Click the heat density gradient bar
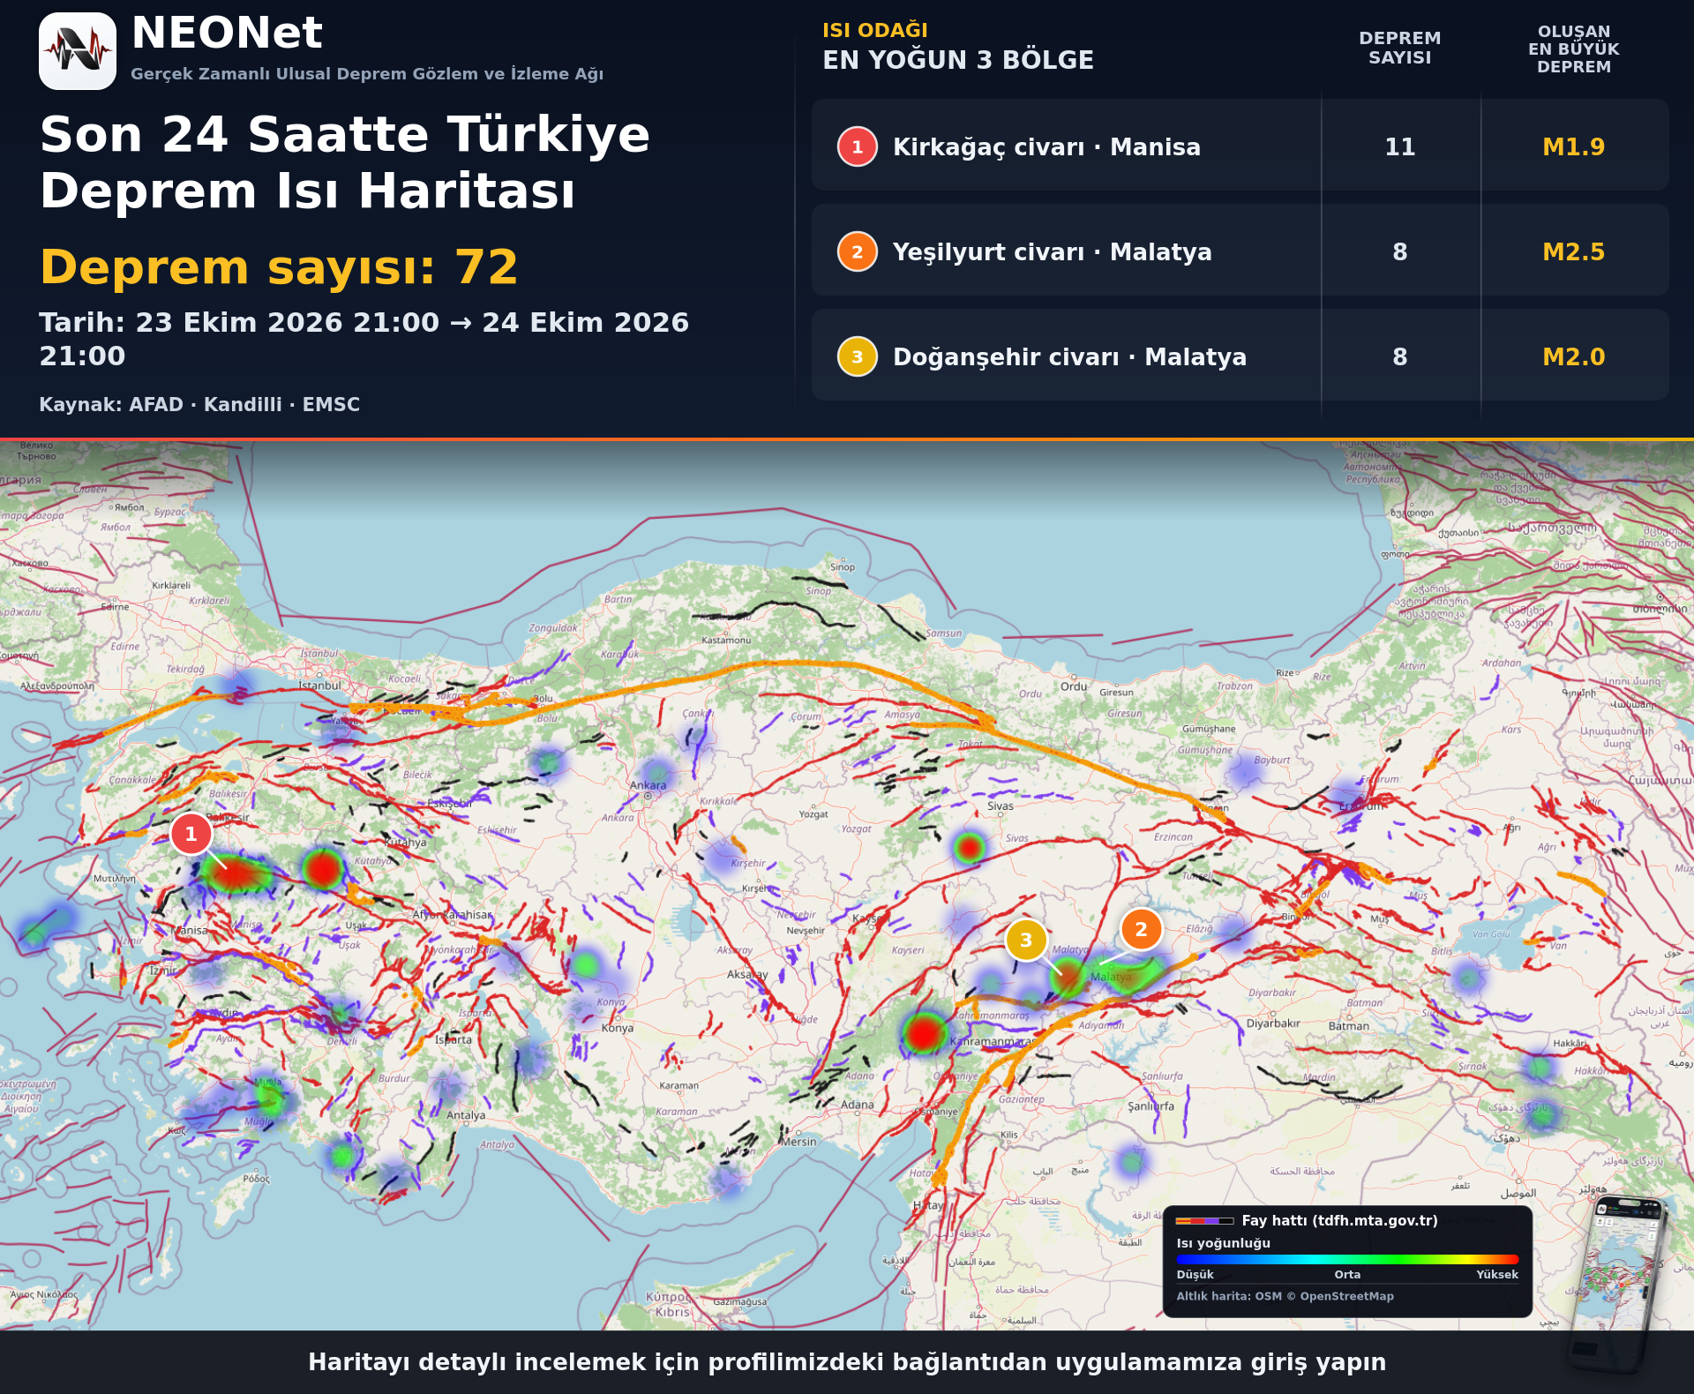The width and height of the screenshot is (1694, 1394). pyautogui.click(x=1347, y=1259)
